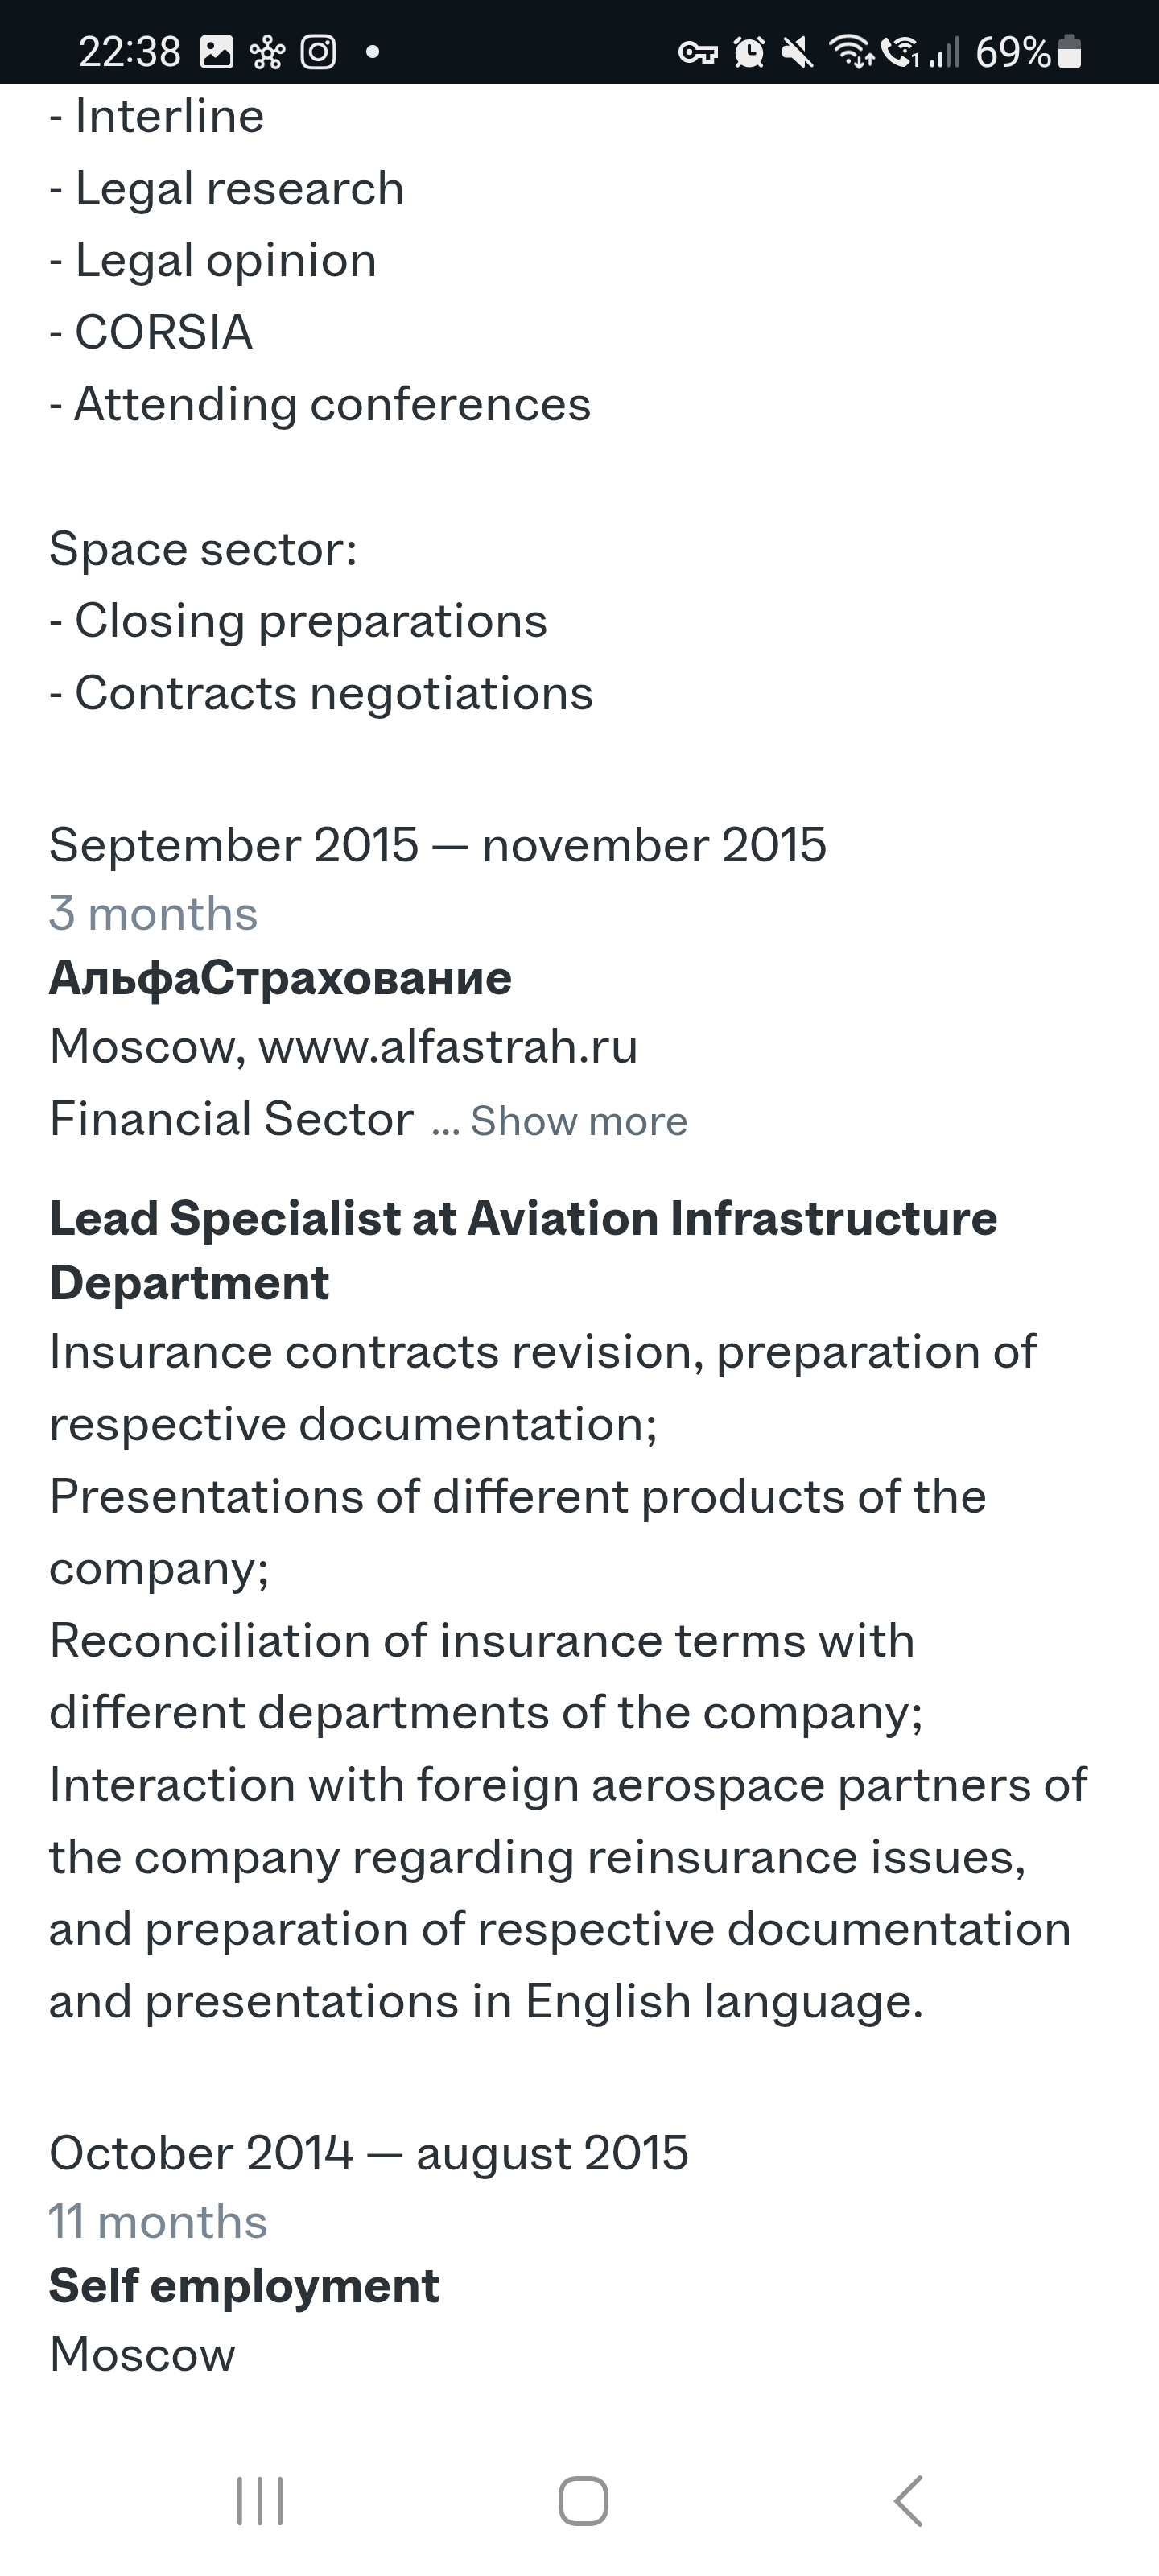Tap the flower-shaped app notification icon
Image resolution: width=1159 pixels, height=2576 pixels.
pos(267,52)
